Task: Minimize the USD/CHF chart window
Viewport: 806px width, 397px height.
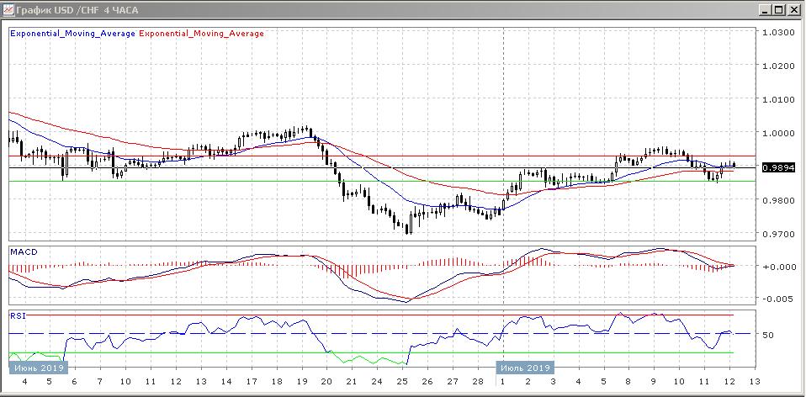Action: [x=764, y=10]
